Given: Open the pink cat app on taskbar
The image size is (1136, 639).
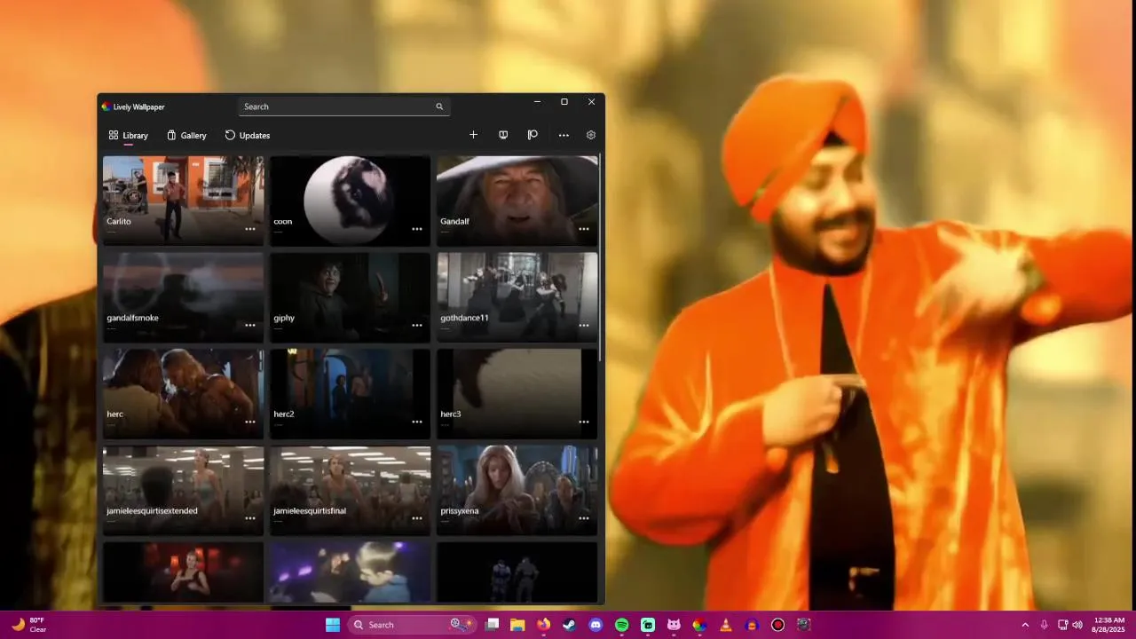Looking at the screenshot, I should pos(674,625).
